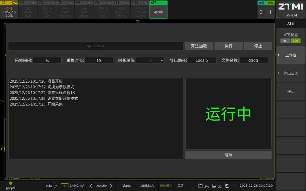The image size is (306, 191).
Task: Select 工作台 in the right sidebar
Action: (x=291, y=55)
